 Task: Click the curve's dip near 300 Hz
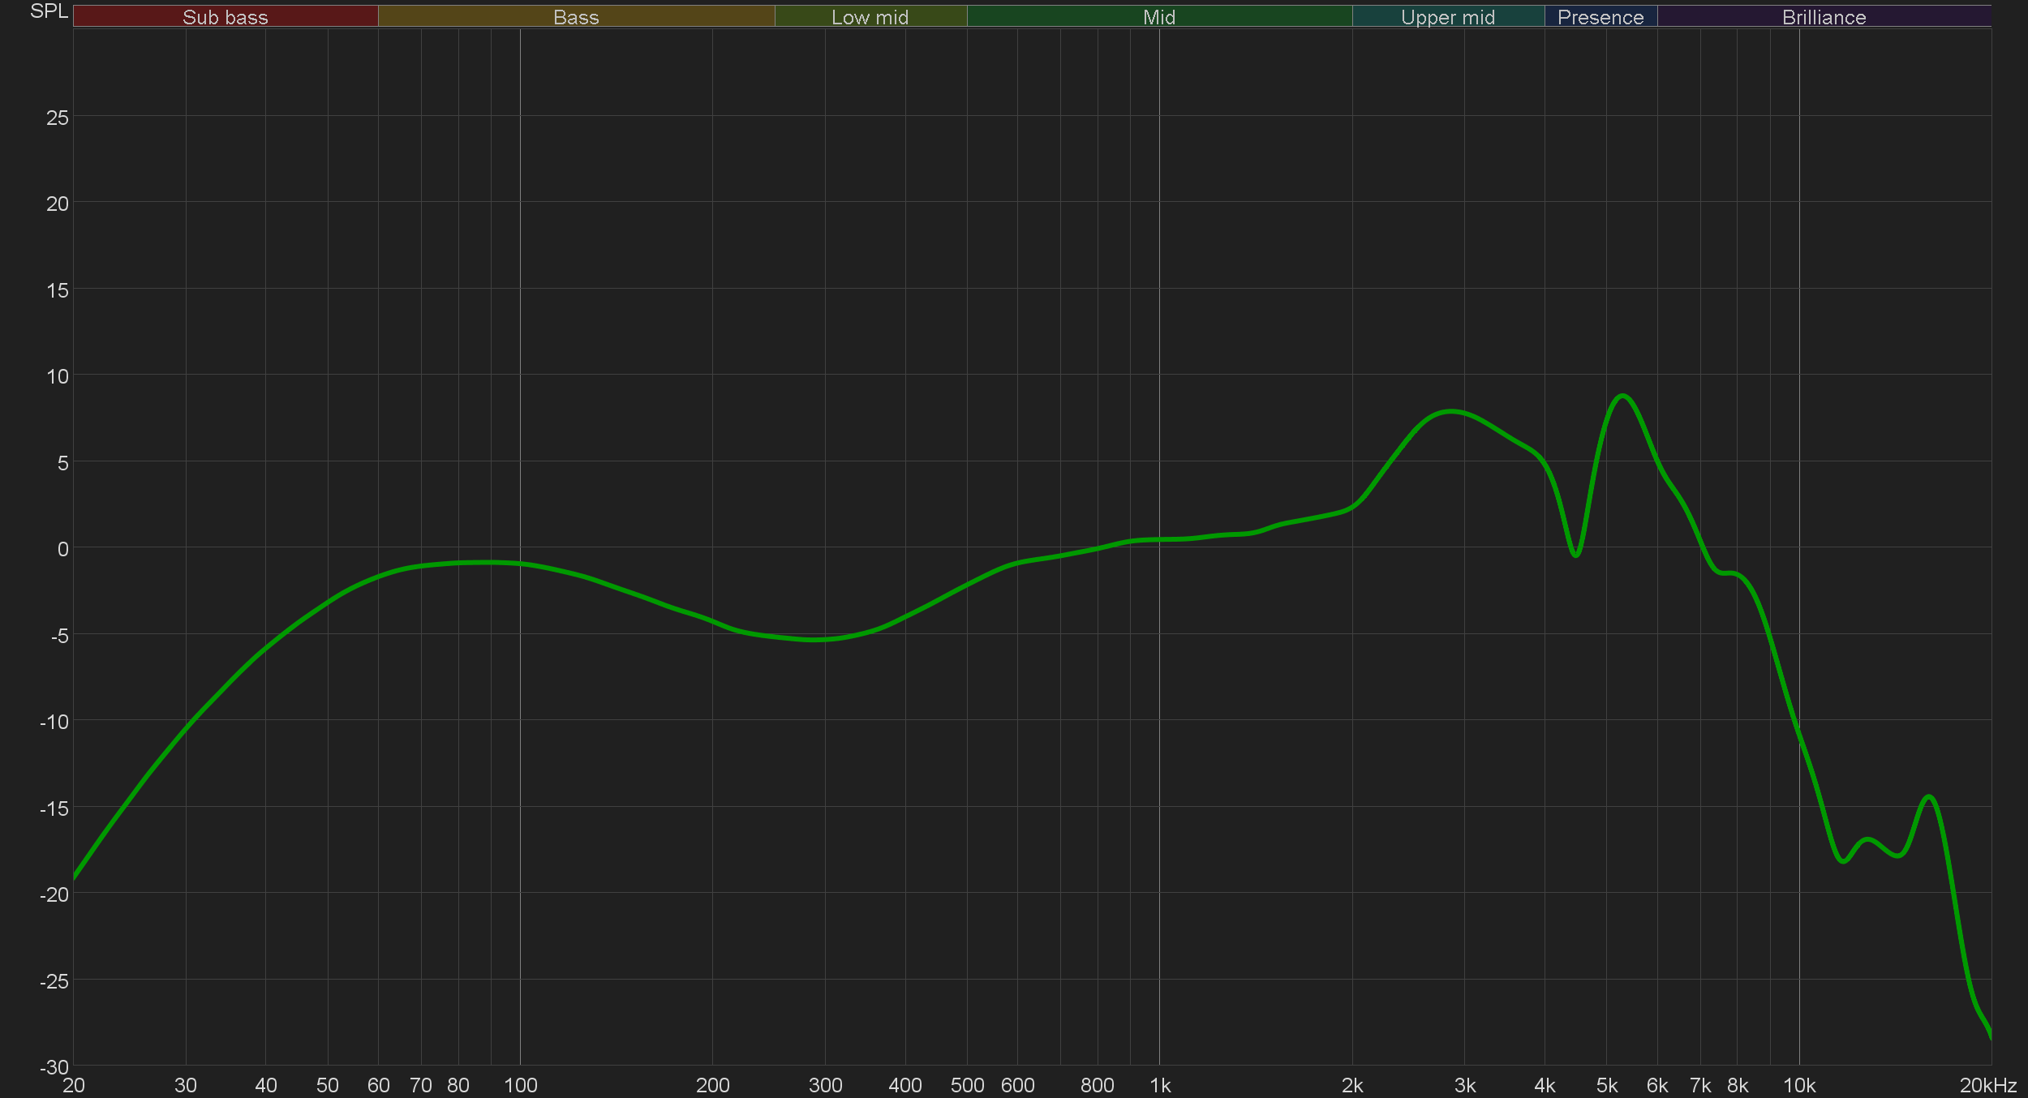click(815, 640)
